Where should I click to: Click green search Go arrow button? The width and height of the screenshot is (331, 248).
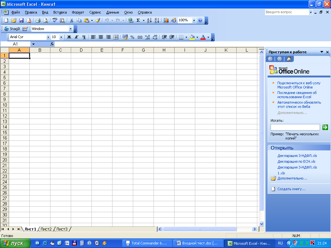click(x=325, y=127)
